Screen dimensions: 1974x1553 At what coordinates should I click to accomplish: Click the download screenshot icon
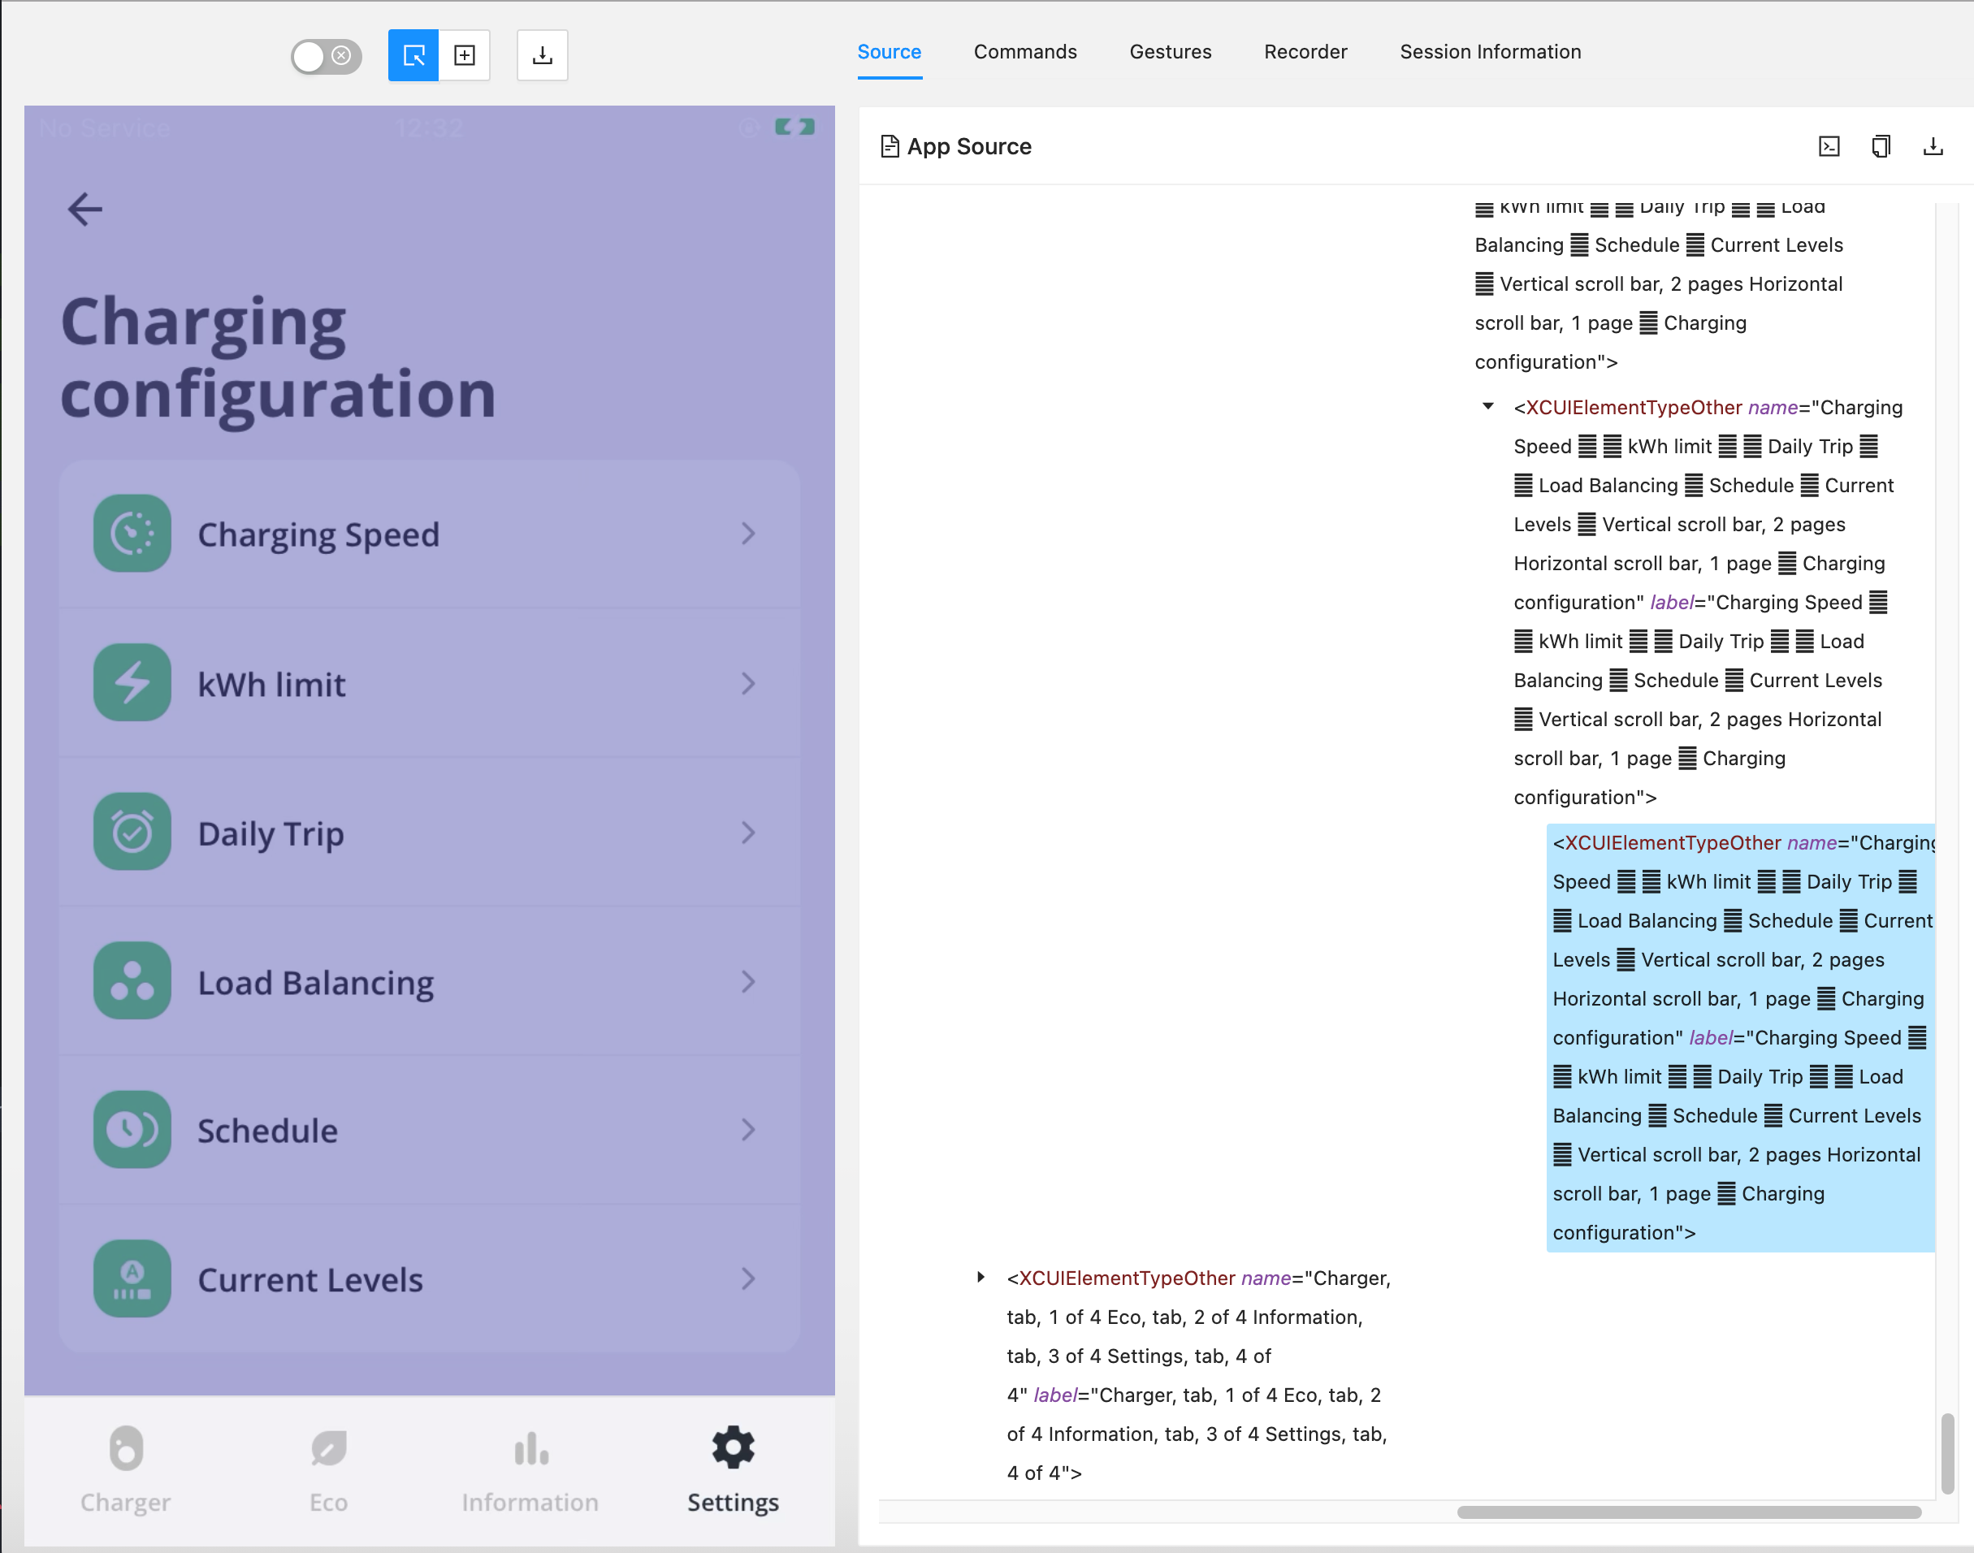pyautogui.click(x=542, y=55)
